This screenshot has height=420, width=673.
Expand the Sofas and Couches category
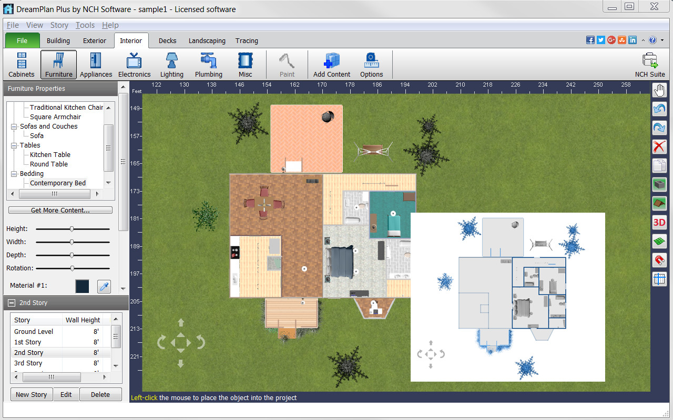coord(14,126)
